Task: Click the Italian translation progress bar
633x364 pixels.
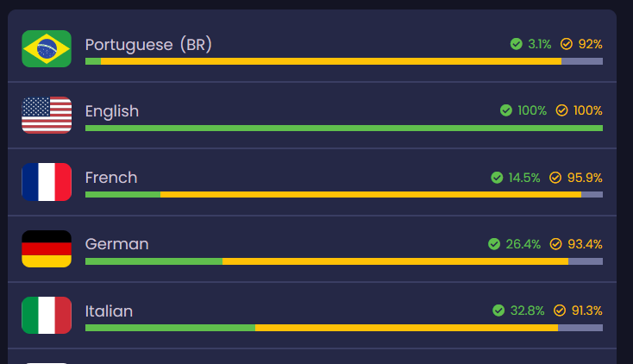Action: (343, 328)
